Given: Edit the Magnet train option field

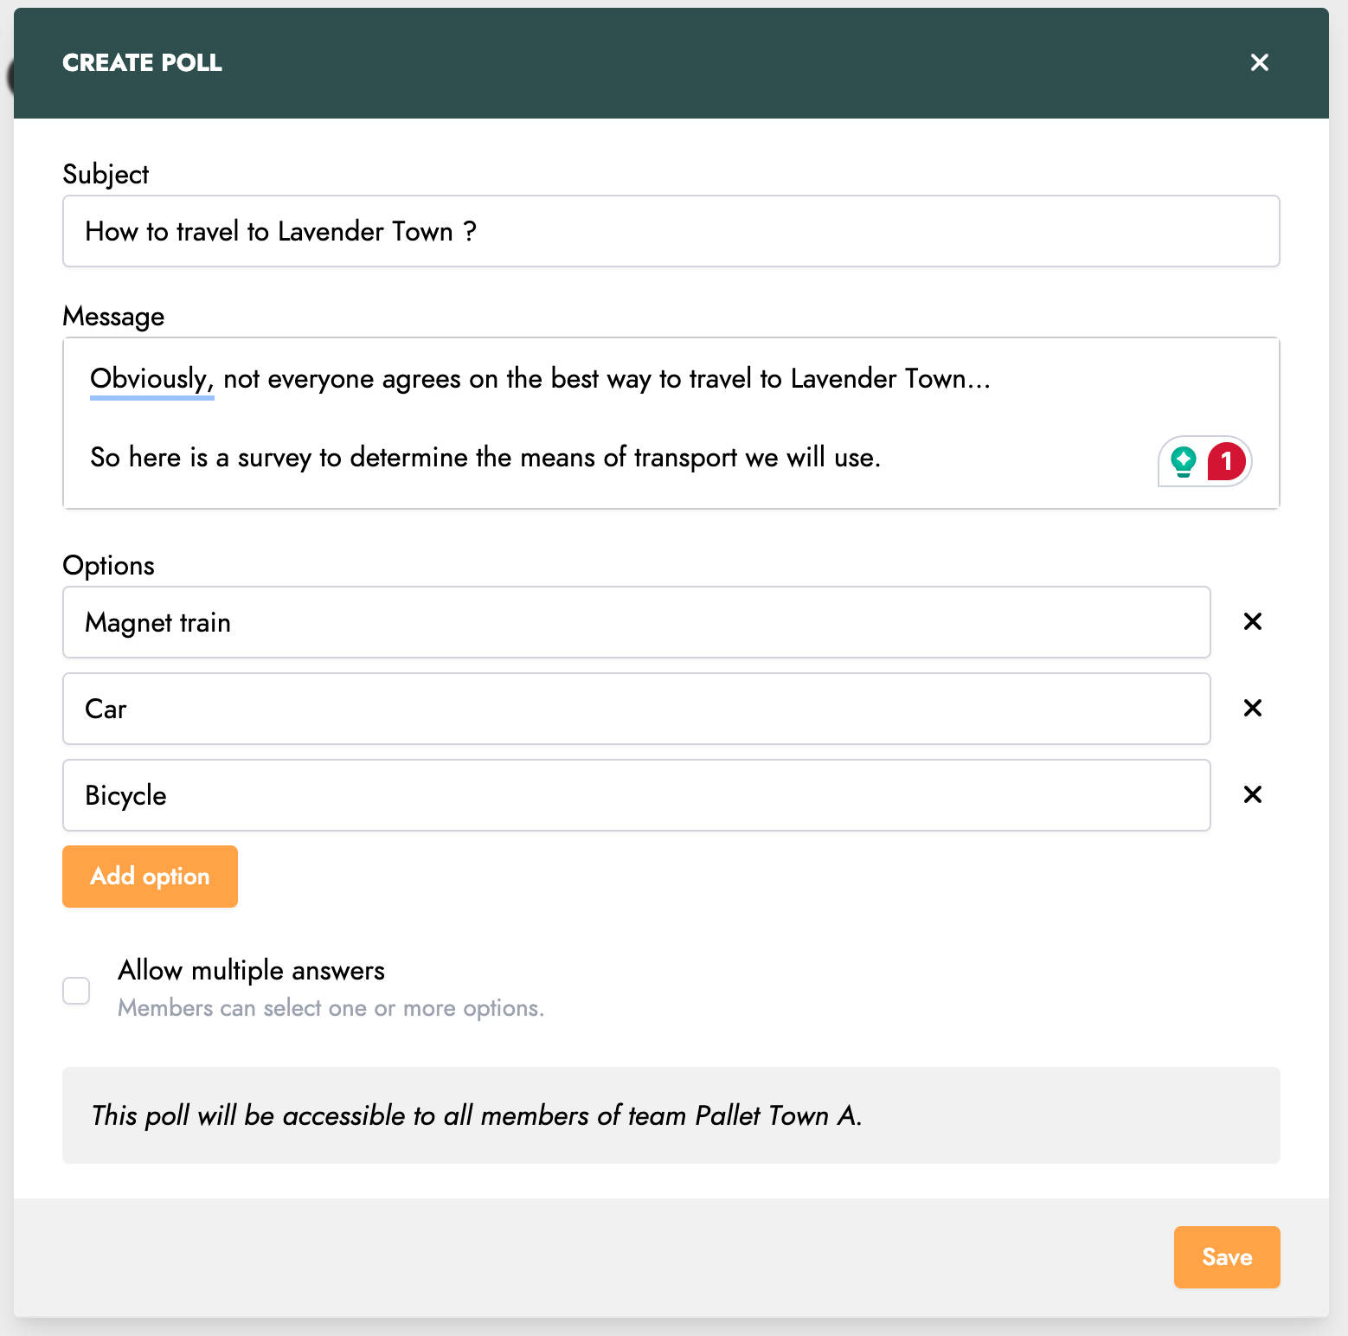Looking at the screenshot, I should click(636, 622).
